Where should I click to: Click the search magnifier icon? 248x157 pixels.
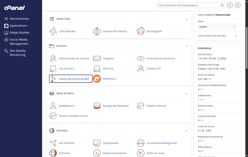pos(222,5)
